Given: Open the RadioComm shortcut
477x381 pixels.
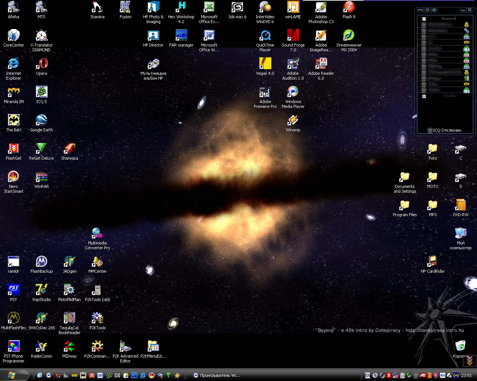Looking at the screenshot, I should click(x=41, y=349).
